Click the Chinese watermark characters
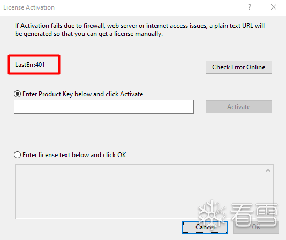 tap(254, 215)
